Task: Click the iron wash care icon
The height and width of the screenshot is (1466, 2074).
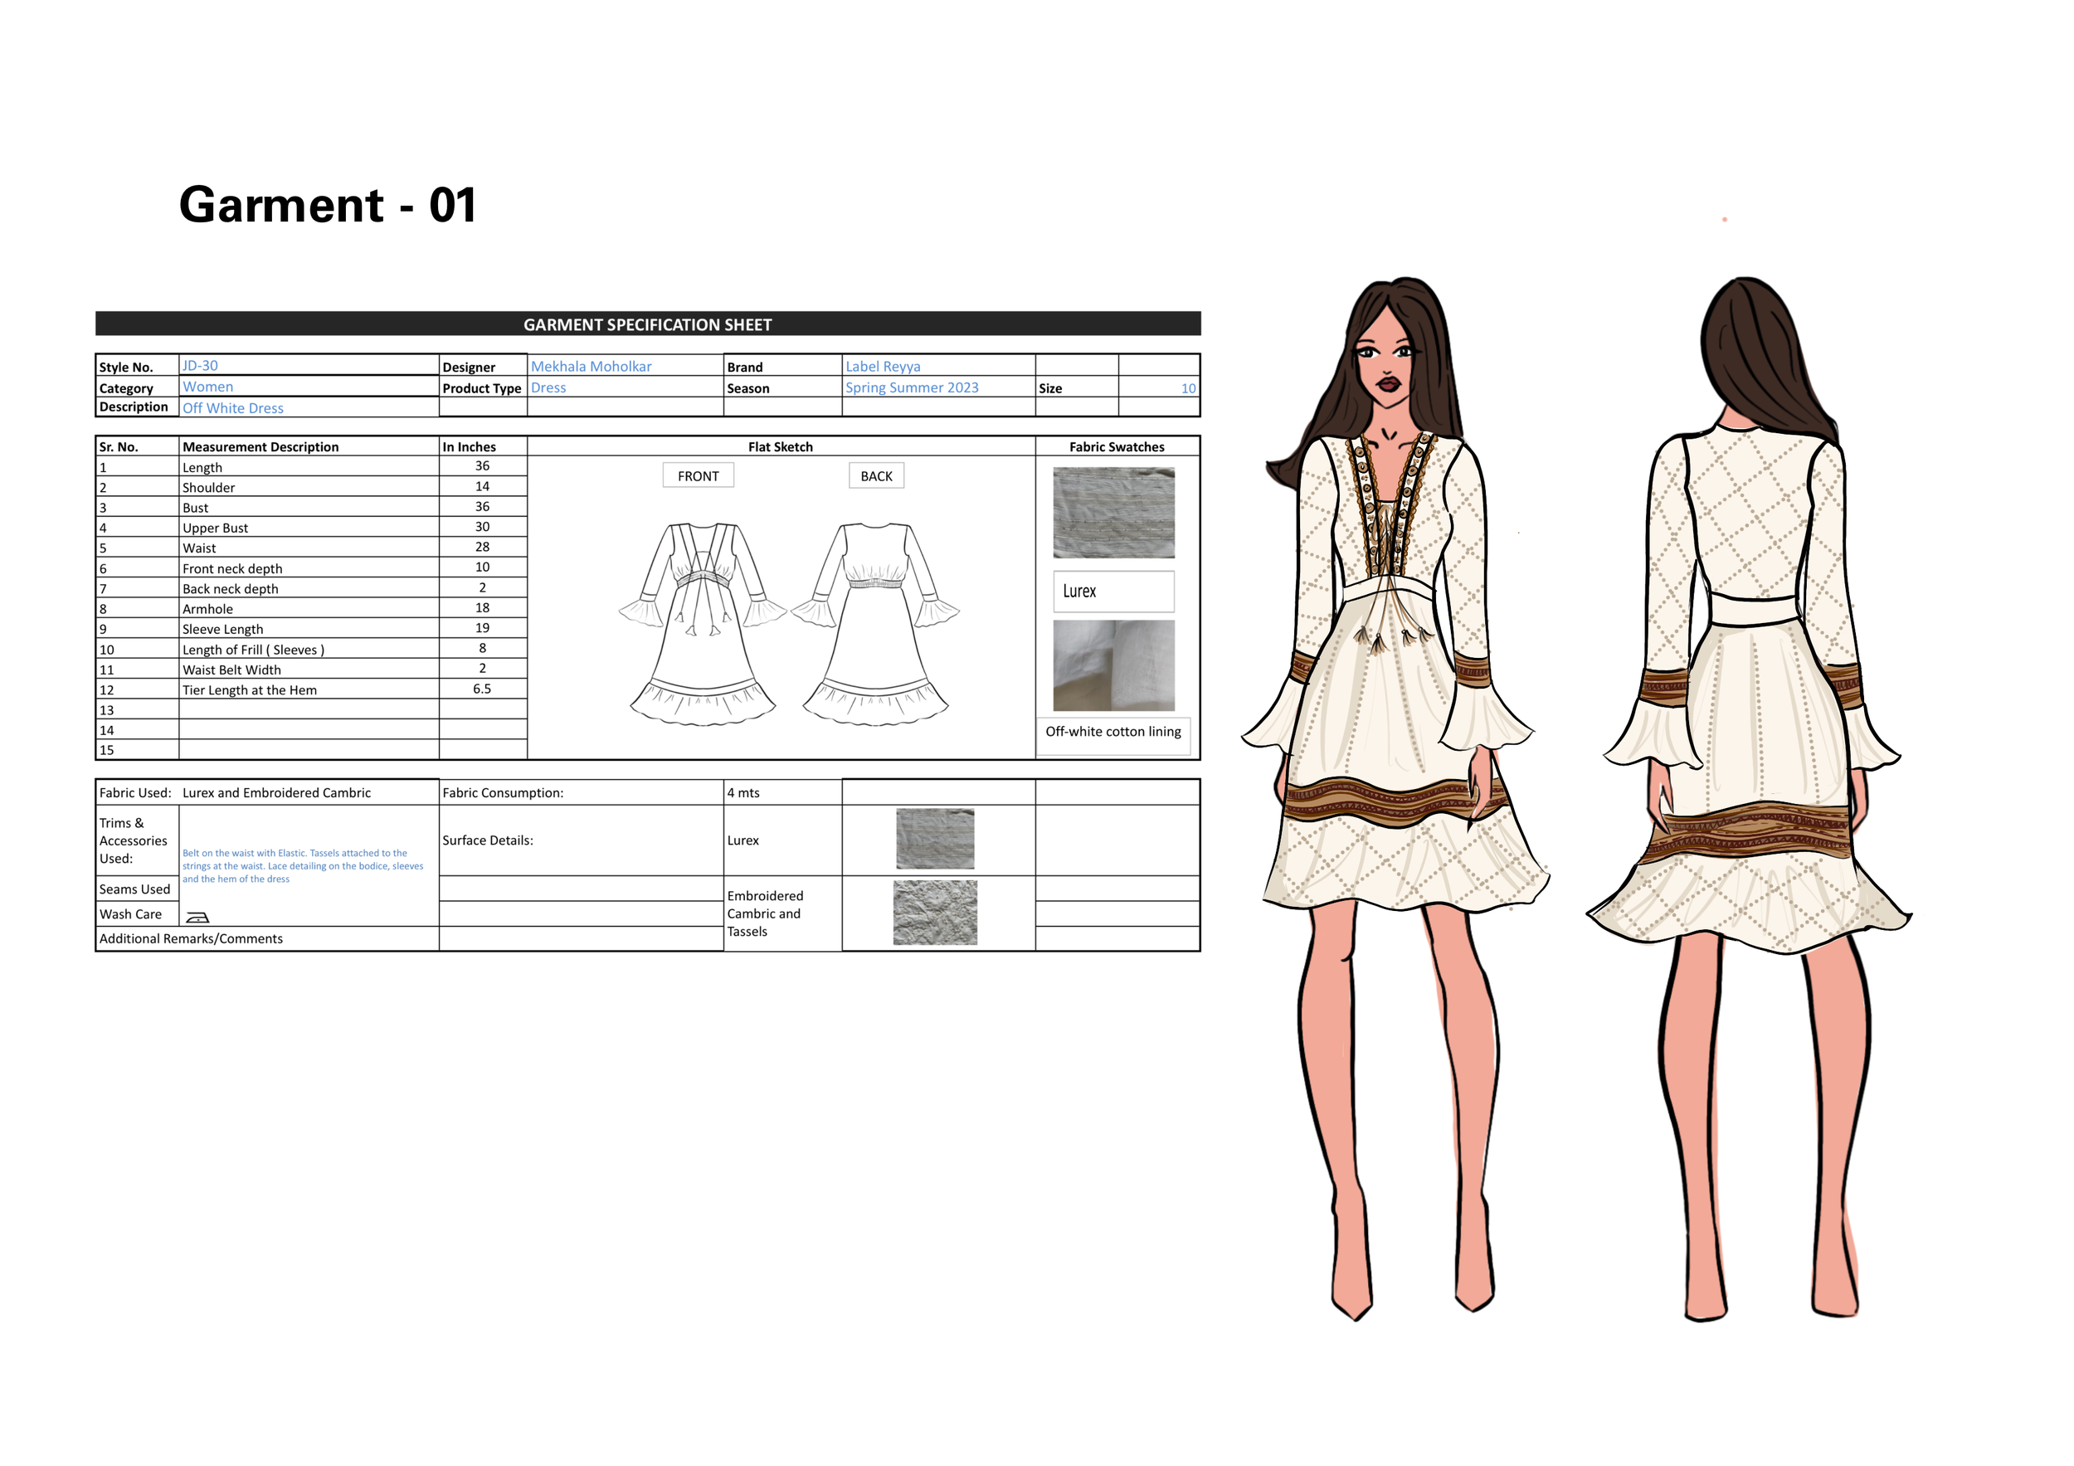Action: click(x=197, y=917)
